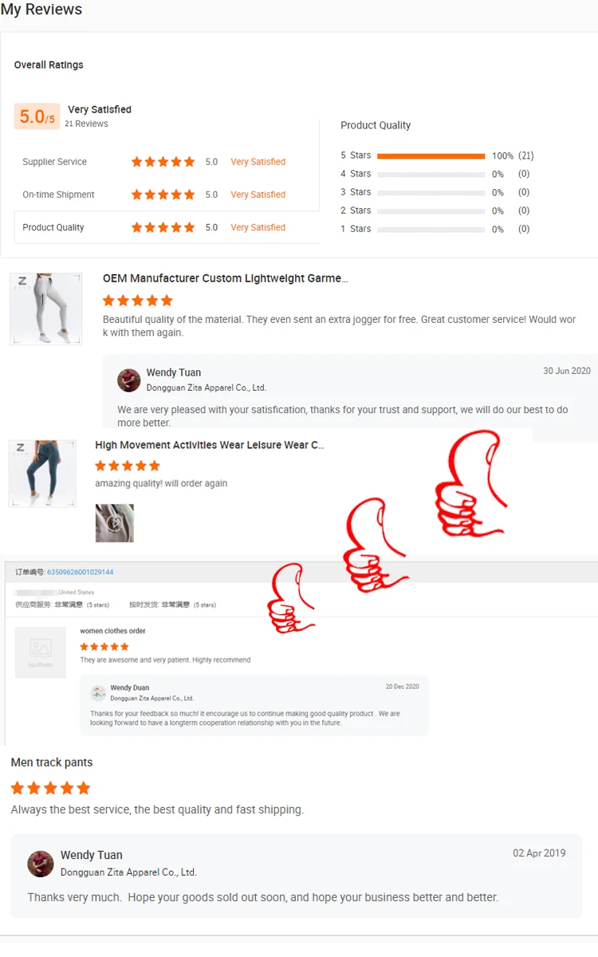Open OEM Manufacturer Custom Lightweight Garment title
Screen dimensions: 598x957
click(x=226, y=278)
